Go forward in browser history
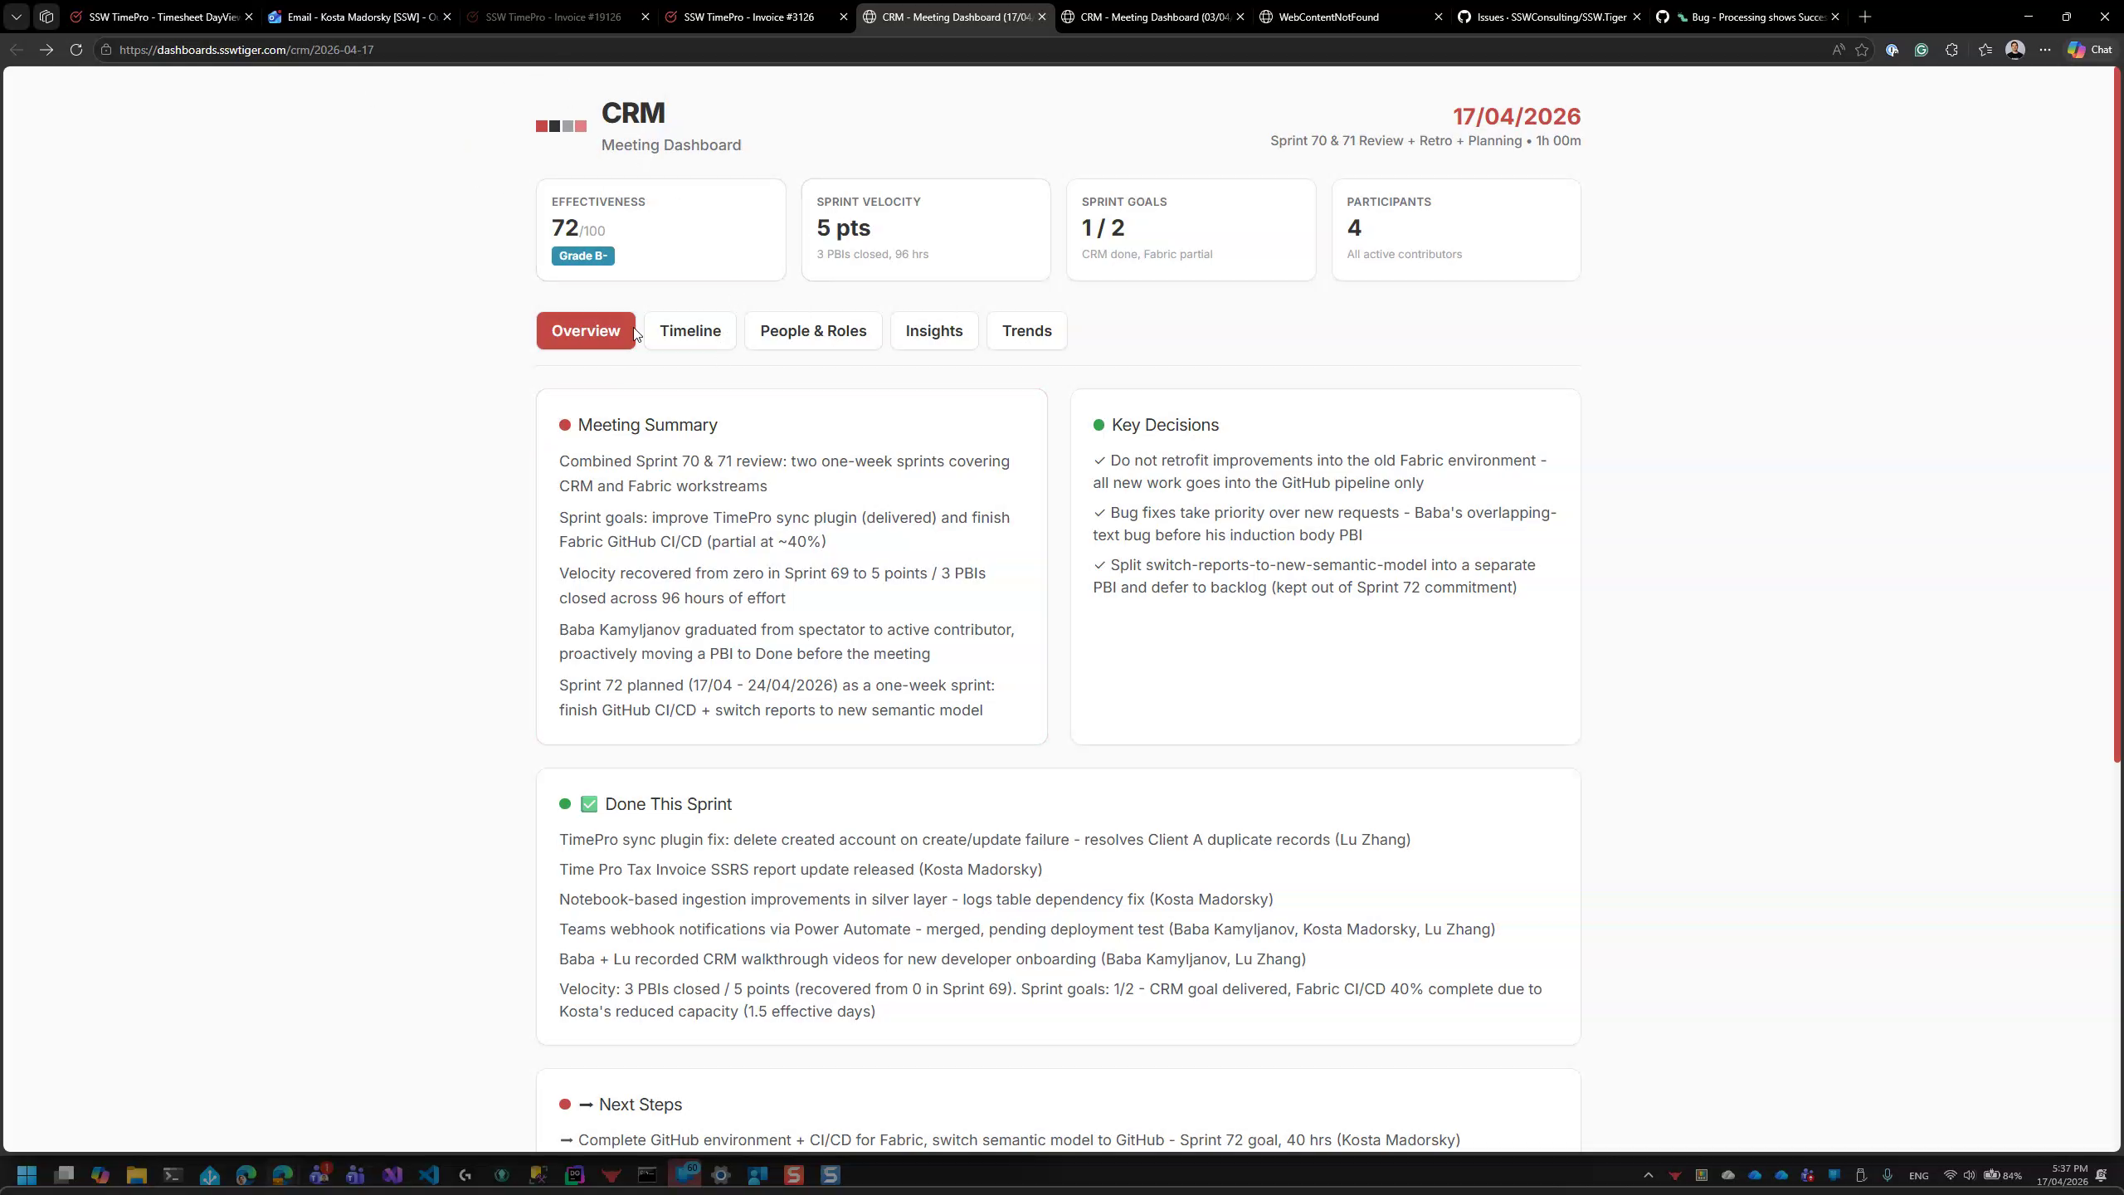 pos(46,50)
